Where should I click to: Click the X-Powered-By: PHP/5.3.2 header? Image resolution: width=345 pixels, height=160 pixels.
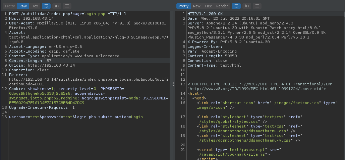coord(228,42)
